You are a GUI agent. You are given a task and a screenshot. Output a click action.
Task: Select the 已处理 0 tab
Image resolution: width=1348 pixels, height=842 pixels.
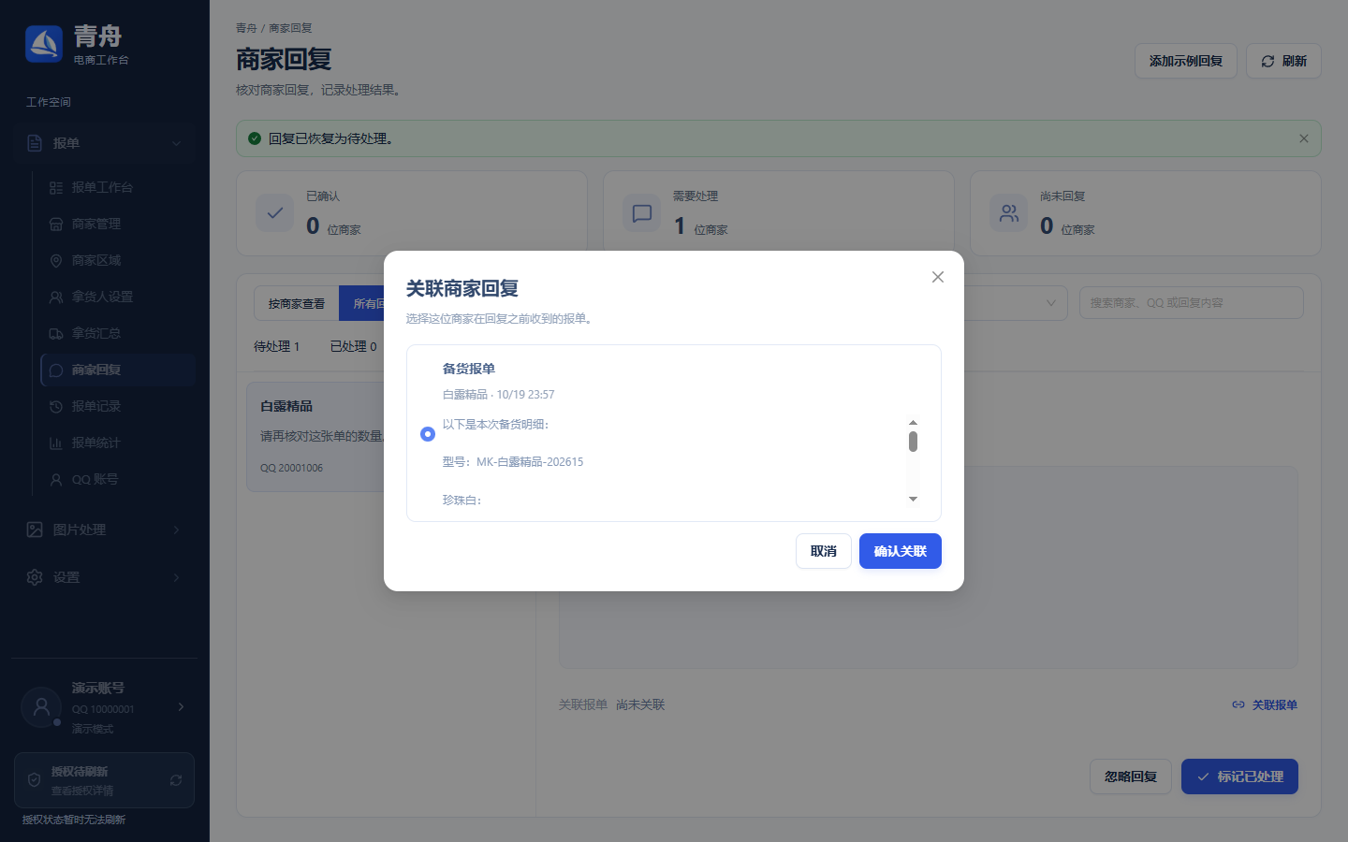pyautogui.click(x=354, y=346)
